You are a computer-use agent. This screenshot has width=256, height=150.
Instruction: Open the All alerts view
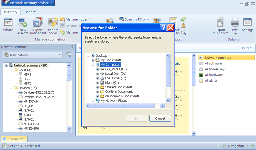click(211, 81)
